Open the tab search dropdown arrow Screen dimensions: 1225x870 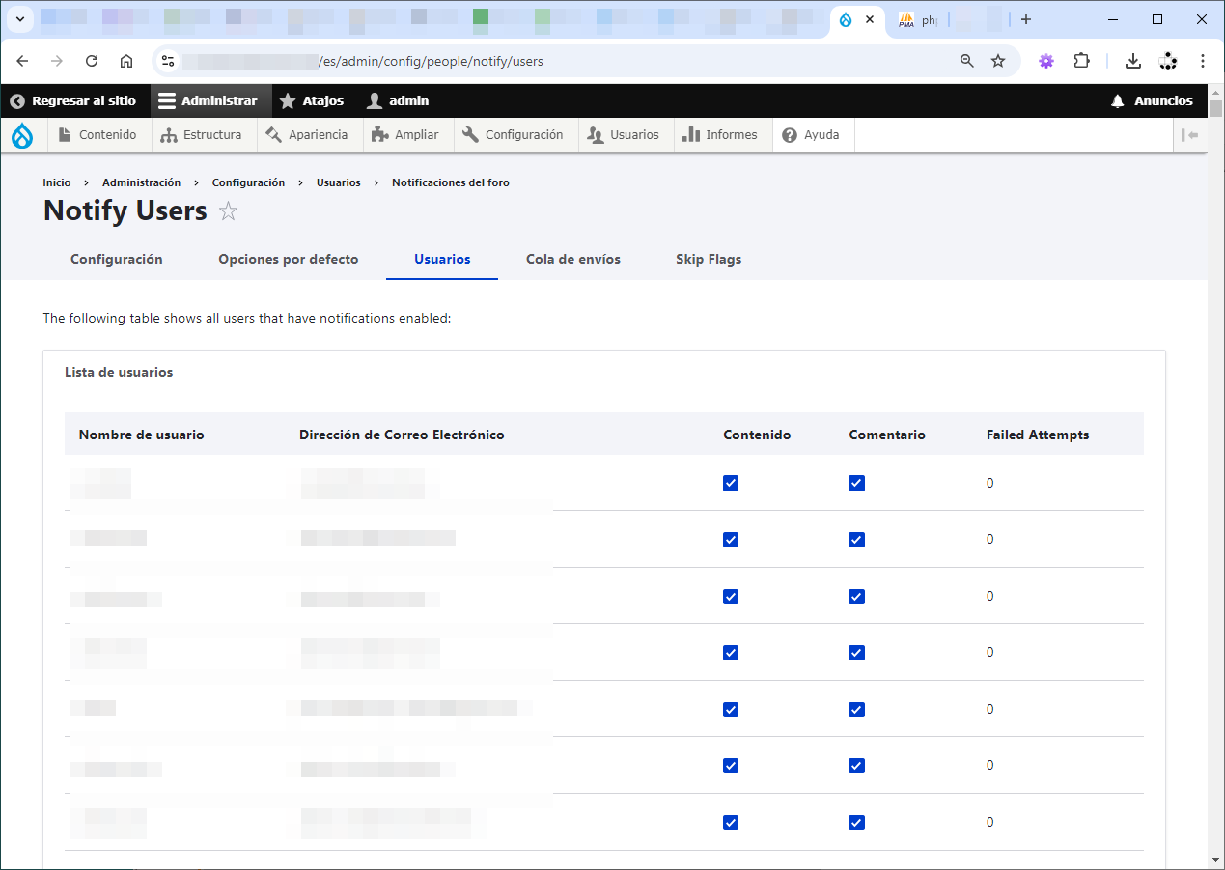pos(19,19)
